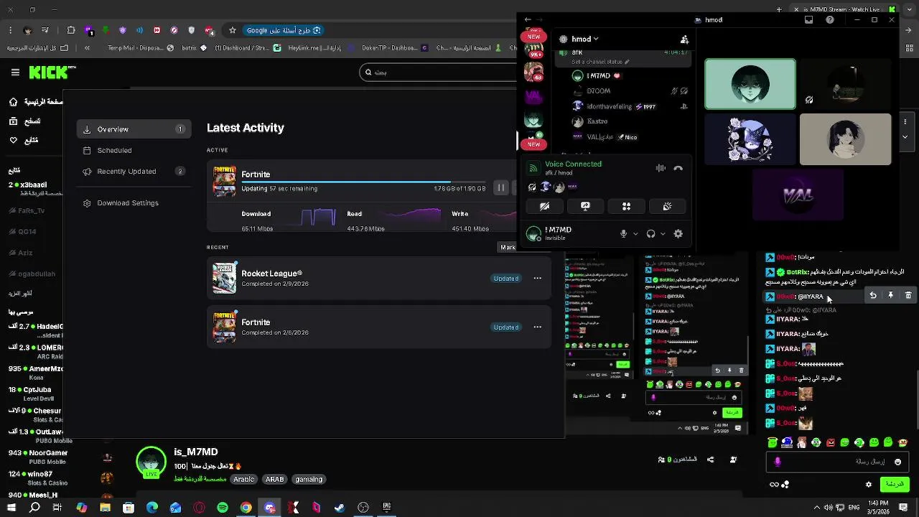Open Discord user settings gear
Viewport: 919px width, 517px height.
678,234
